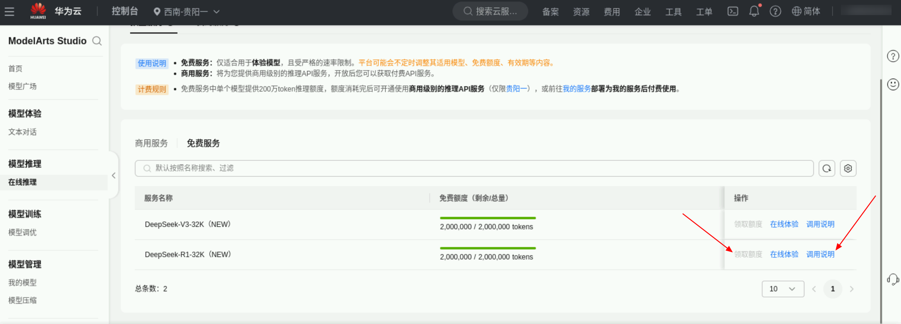Open the 工单 menu
The image size is (901, 324).
pos(704,12)
